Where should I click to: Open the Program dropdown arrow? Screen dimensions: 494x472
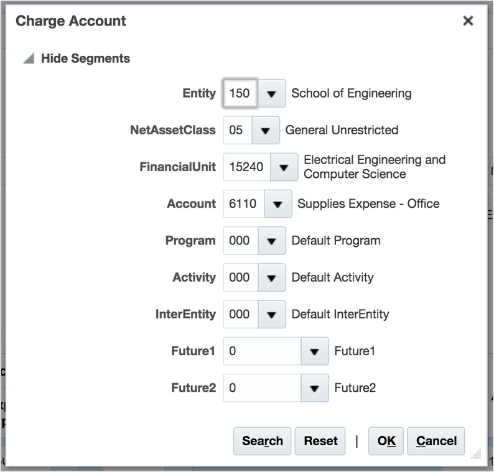pos(271,241)
